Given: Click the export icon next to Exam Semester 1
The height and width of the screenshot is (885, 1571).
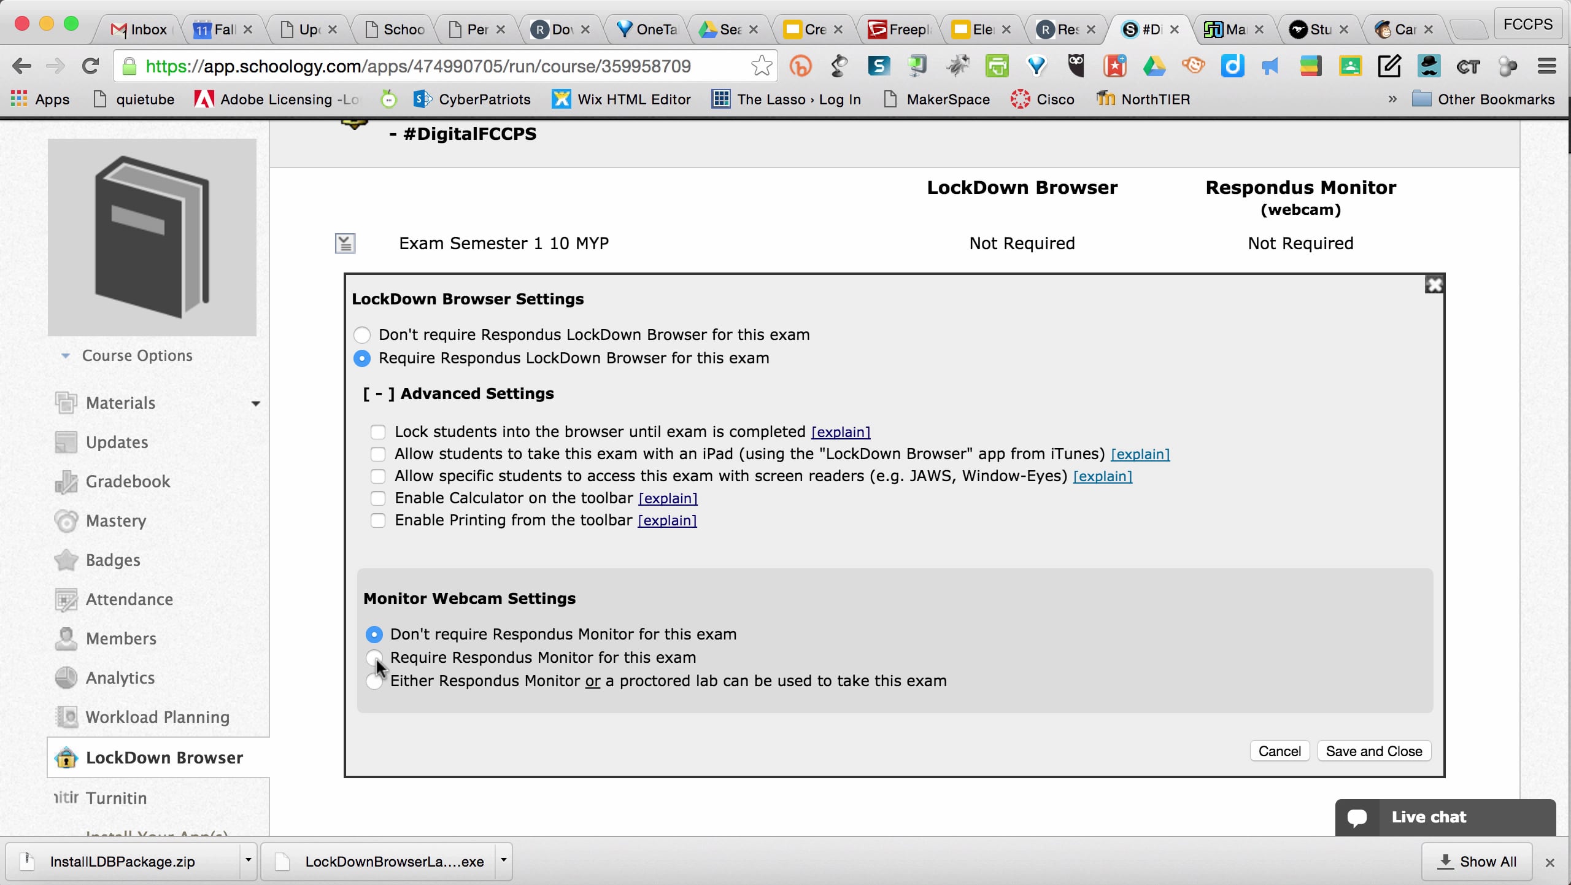Looking at the screenshot, I should tap(345, 242).
